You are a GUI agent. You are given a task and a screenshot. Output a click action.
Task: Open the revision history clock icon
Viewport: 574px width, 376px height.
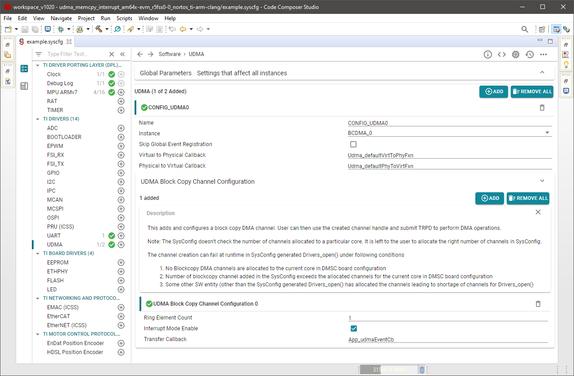tap(529, 54)
